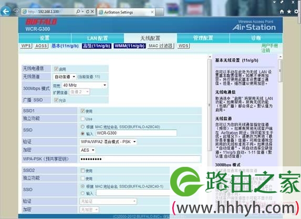Open the 设置 main tab

[x=45, y=38]
